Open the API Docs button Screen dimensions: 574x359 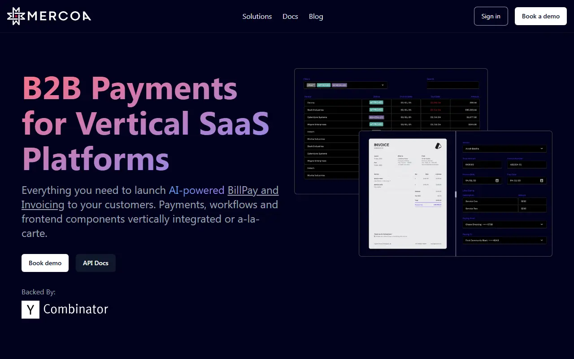(96, 263)
